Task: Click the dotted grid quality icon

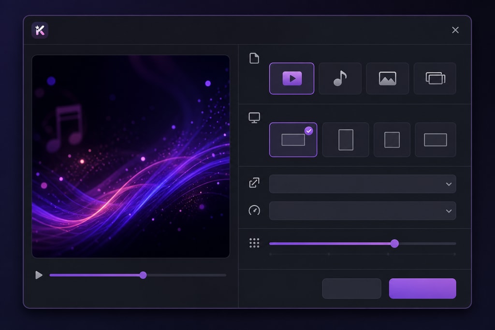Action: [x=254, y=243]
